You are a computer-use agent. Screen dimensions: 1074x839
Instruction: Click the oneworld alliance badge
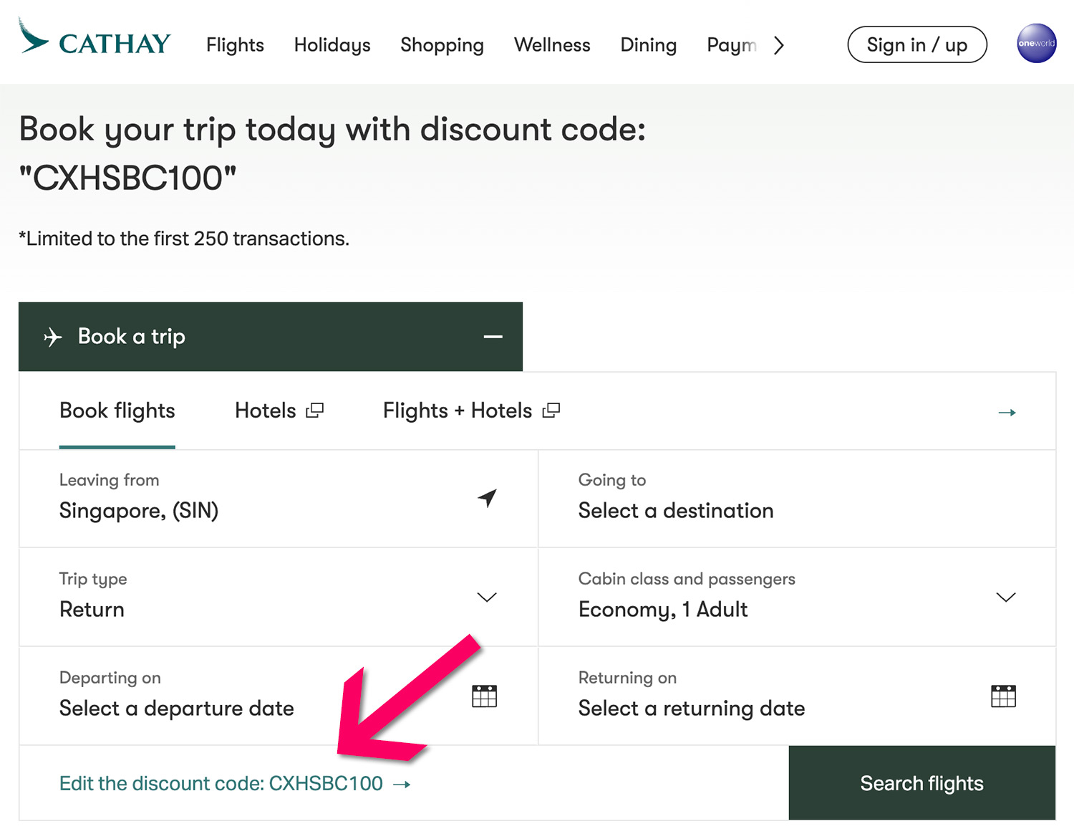pos(1036,44)
